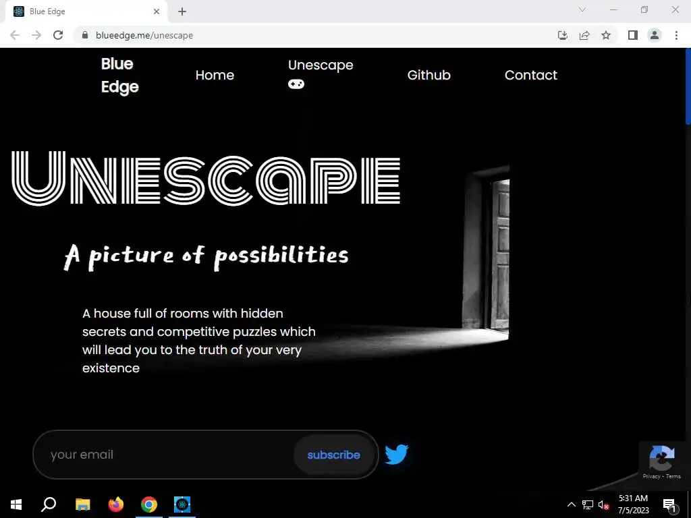Reload the page
This screenshot has width=691, height=518.
(x=58, y=35)
